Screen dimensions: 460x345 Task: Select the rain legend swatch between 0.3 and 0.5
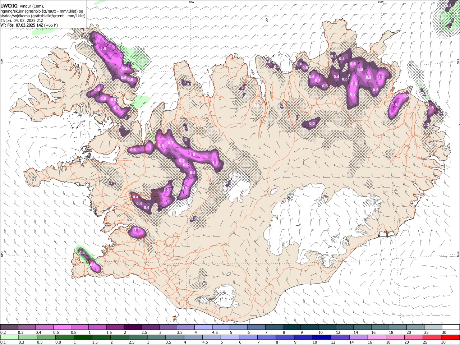[28, 337]
